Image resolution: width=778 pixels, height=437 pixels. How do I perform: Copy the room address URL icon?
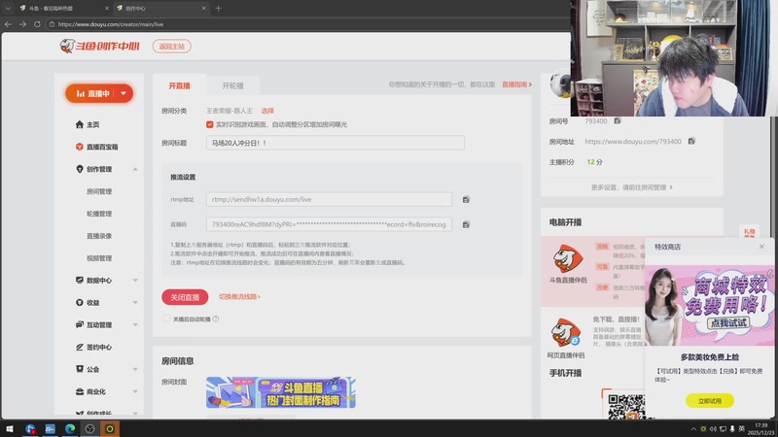tap(691, 141)
